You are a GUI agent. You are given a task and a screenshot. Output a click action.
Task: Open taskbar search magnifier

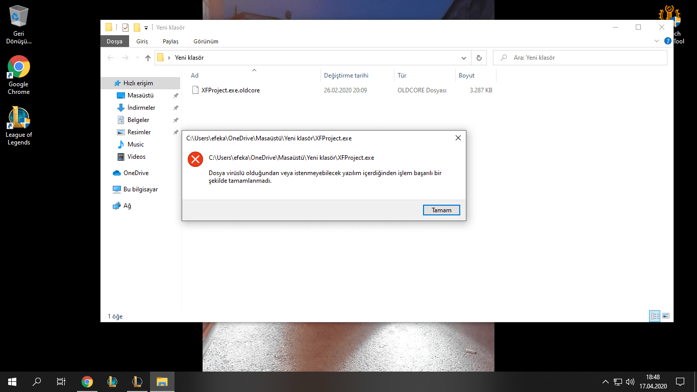(x=37, y=381)
